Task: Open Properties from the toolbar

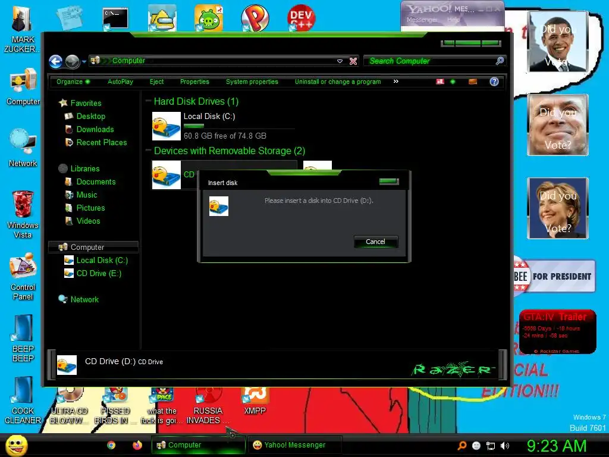Action: pyautogui.click(x=194, y=82)
